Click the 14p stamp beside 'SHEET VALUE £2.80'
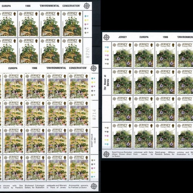The image size is (193, 193). click(79, 141)
